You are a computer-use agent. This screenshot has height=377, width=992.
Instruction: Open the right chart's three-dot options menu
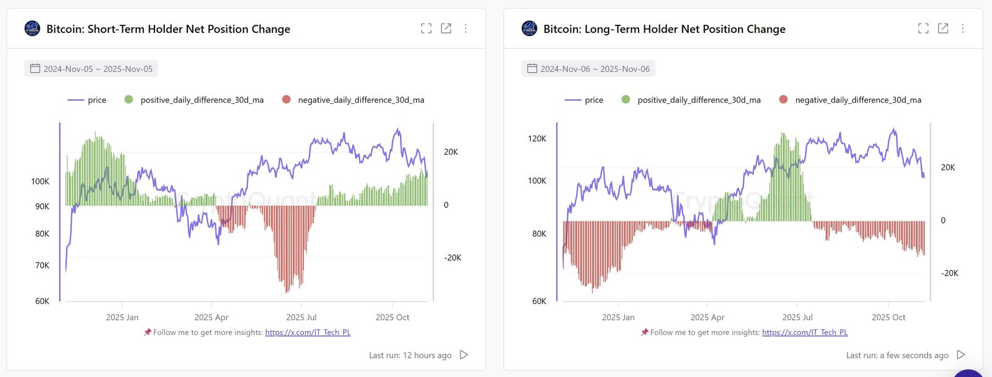coord(963,28)
